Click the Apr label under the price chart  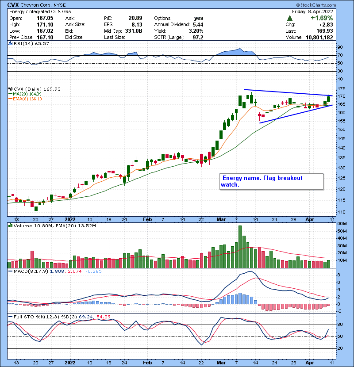310,220
